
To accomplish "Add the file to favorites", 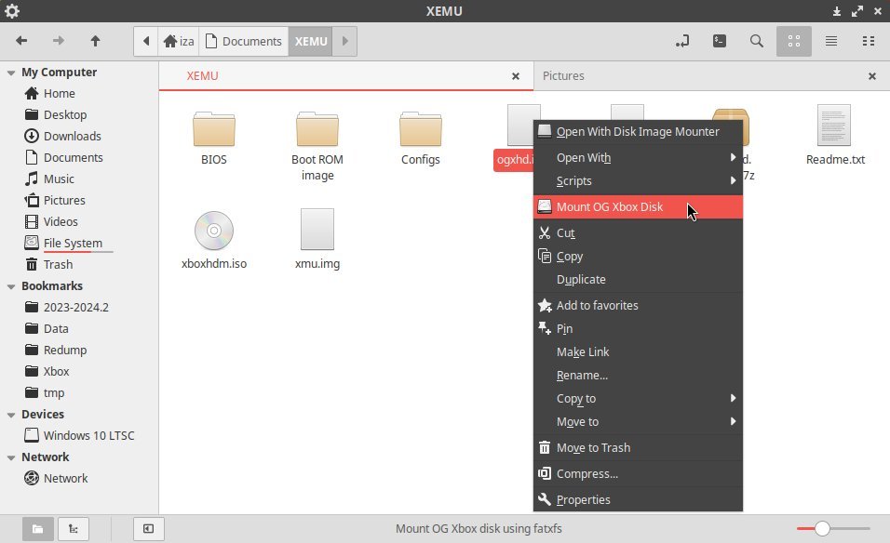I will [638, 306].
